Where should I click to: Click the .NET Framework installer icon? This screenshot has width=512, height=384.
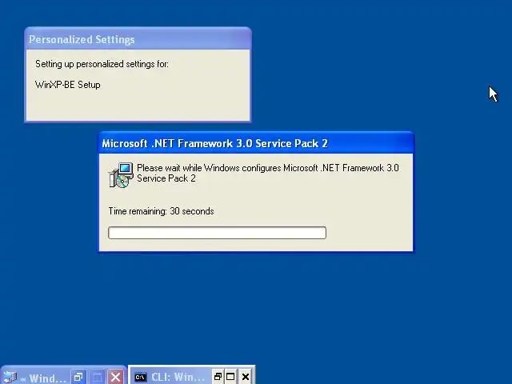121,175
